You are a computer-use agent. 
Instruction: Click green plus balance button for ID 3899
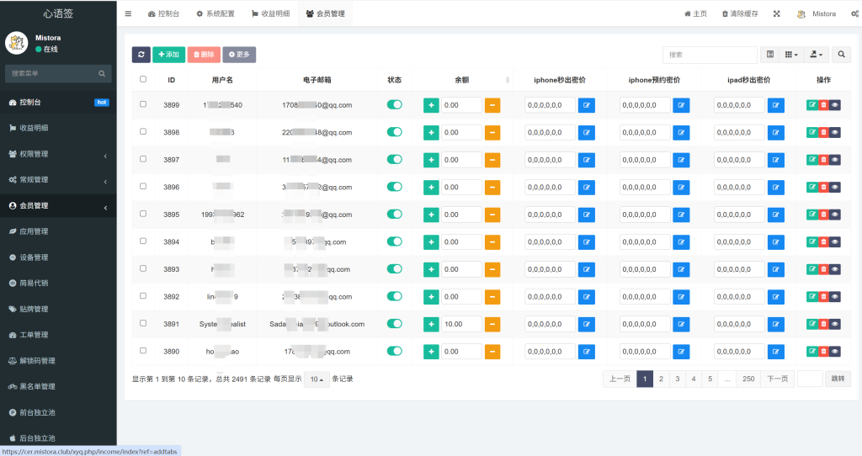click(431, 105)
